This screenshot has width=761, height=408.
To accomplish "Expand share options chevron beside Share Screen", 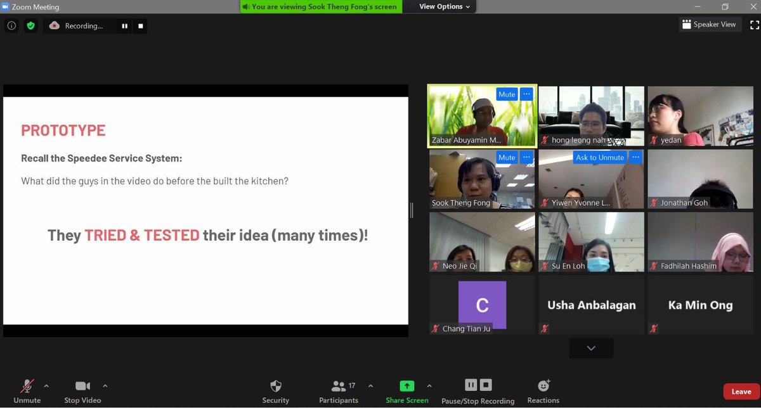I will pyautogui.click(x=429, y=385).
